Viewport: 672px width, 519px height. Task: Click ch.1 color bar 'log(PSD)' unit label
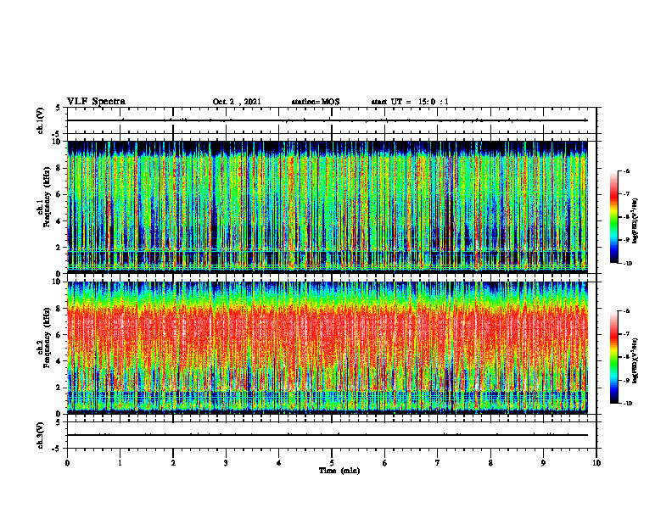coord(636,221)
